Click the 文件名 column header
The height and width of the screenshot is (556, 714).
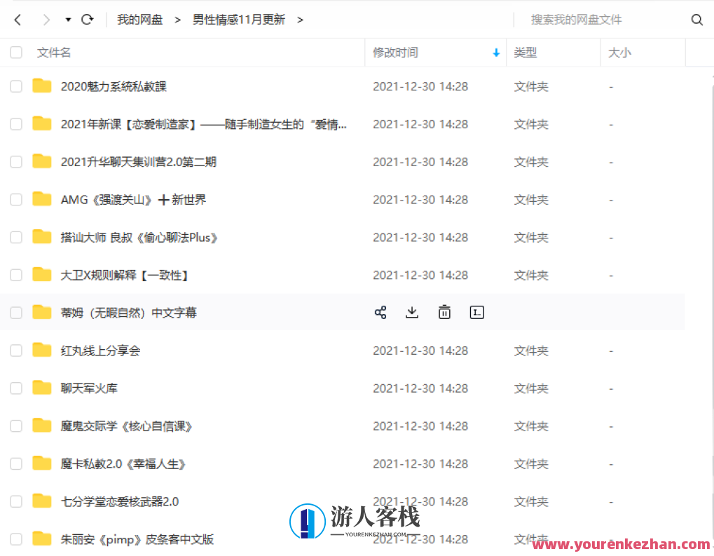point(54,52)
